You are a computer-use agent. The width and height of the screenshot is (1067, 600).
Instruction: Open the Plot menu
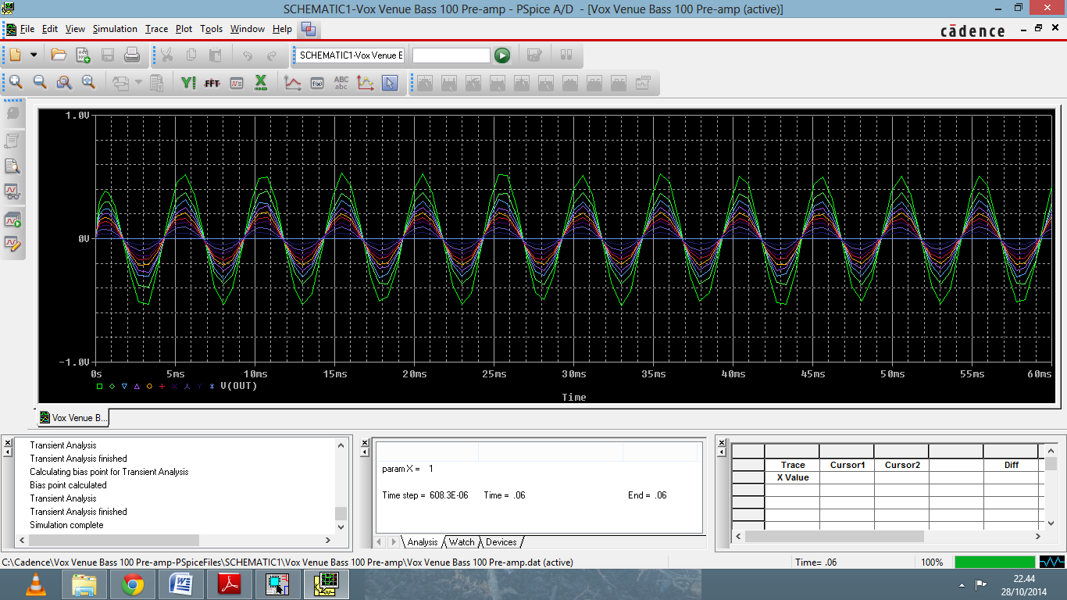(x=184, y=29)
